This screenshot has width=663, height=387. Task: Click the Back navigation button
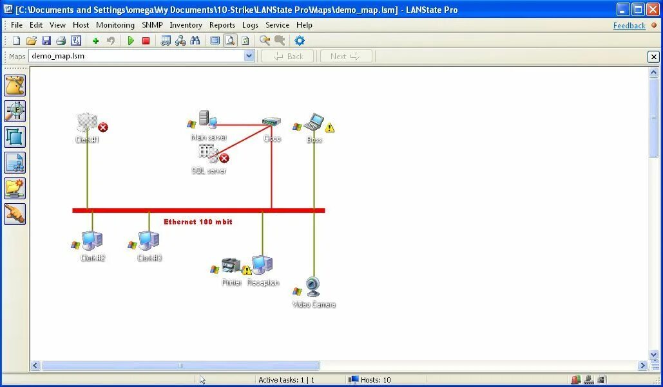point(287,56)
